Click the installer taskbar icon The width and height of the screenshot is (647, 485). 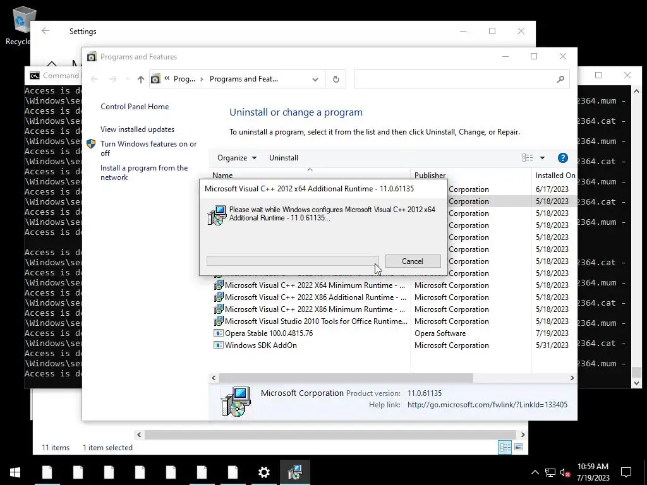coord(294,472)
